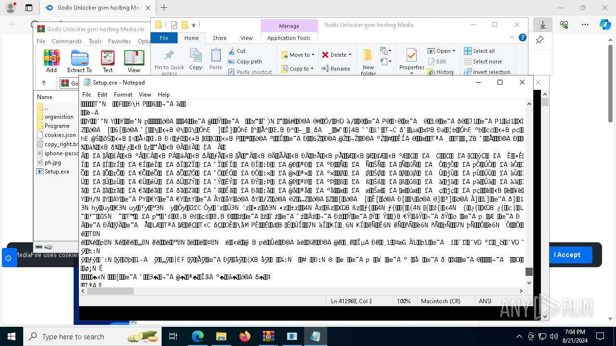
Task: Select Setup.exe in WinRAR list
Action: [x=53, y=172]
